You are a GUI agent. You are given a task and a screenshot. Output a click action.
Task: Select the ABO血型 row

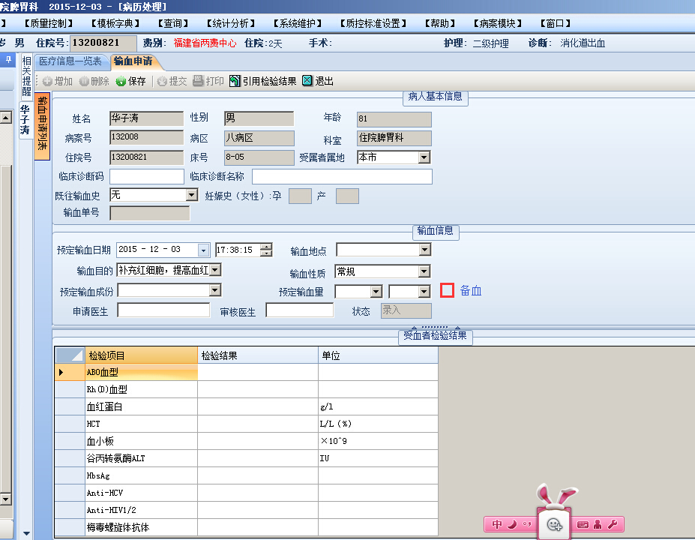pyautogui.click(x=247, y=373)
